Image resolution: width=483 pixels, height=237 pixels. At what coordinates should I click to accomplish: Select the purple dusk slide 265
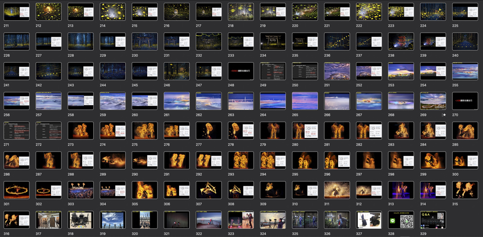pyautogui.click(x=305, y=101)
